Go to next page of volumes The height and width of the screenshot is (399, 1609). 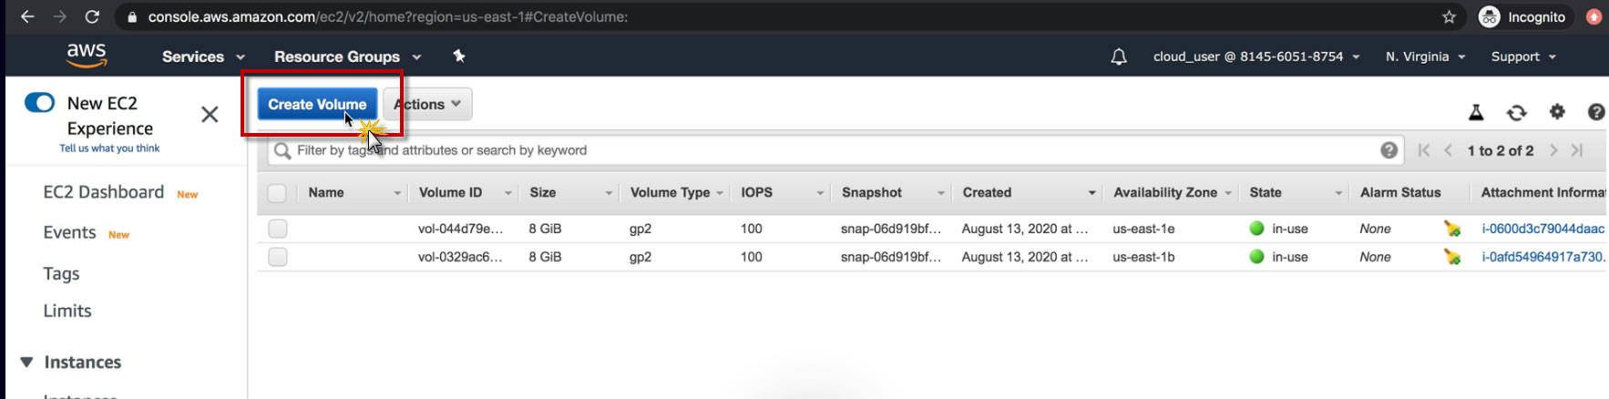point(1553,150)
